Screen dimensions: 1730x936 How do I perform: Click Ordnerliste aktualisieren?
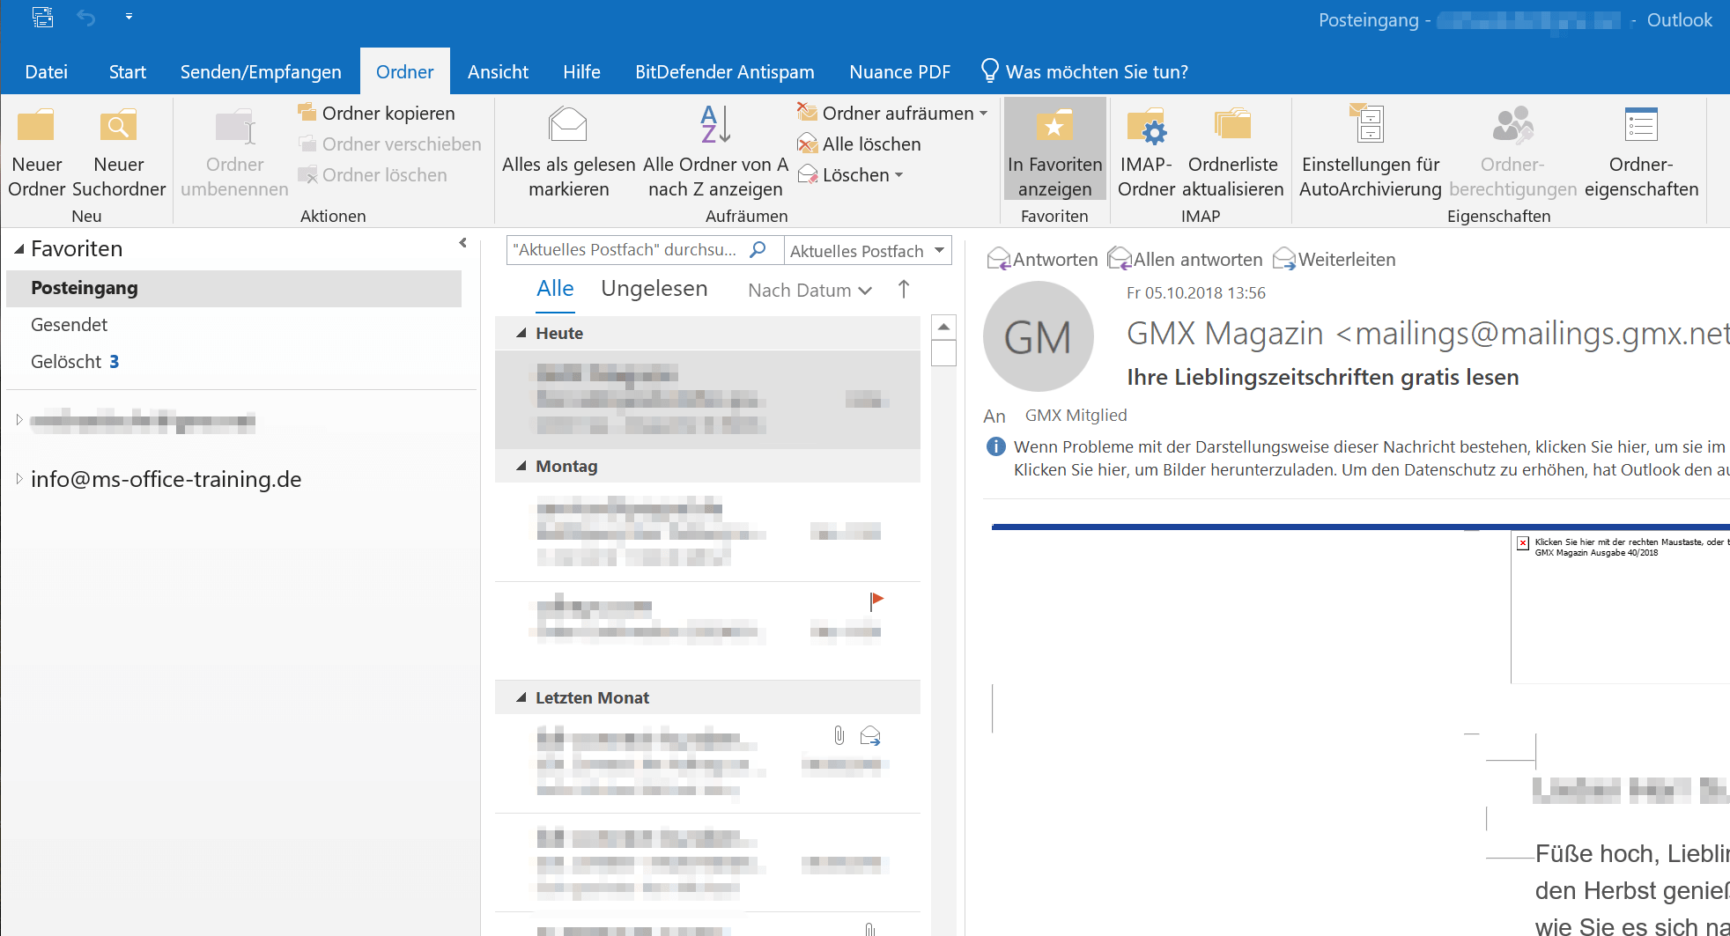click(x=1232, y=150)
